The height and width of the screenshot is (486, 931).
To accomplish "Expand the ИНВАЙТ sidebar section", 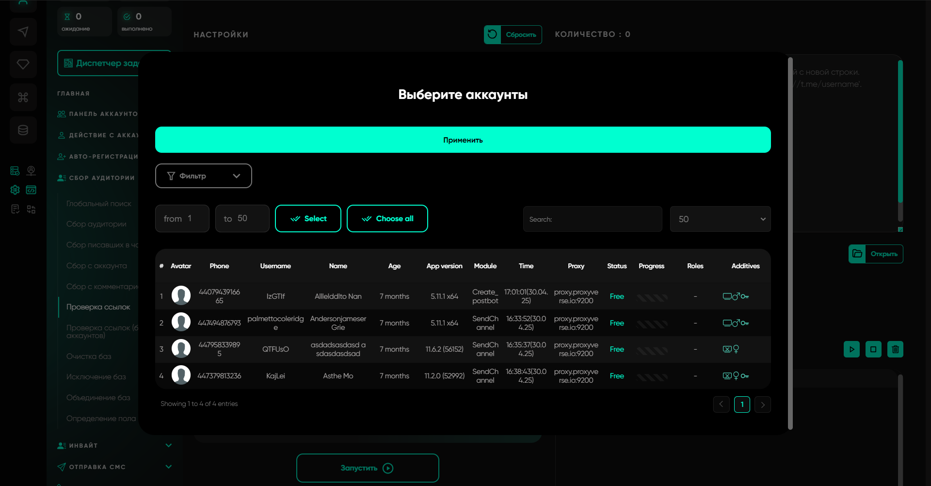I will click(168, 445).
